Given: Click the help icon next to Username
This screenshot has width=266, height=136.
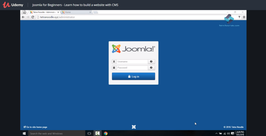Looking at the screenshot, I should (x=151, y=62).
